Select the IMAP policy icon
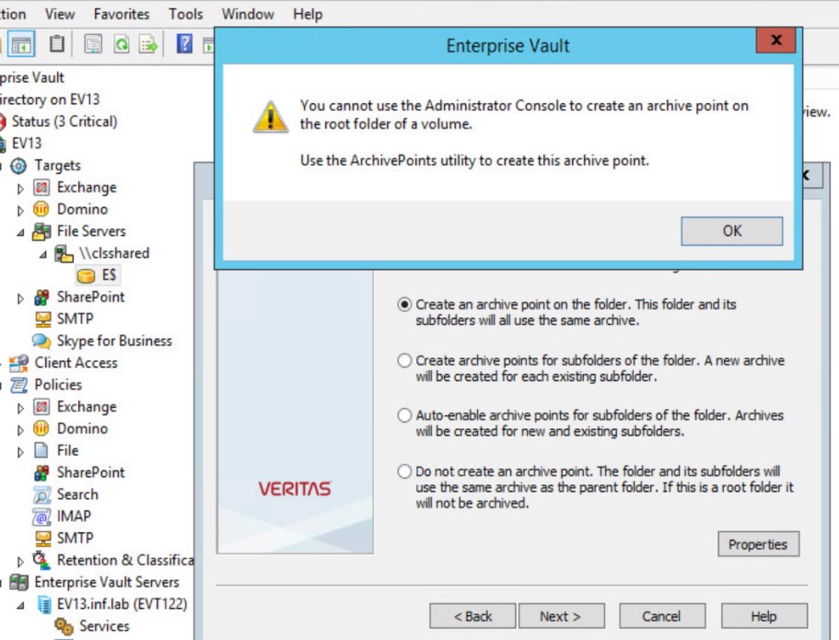 click(41, 517)
